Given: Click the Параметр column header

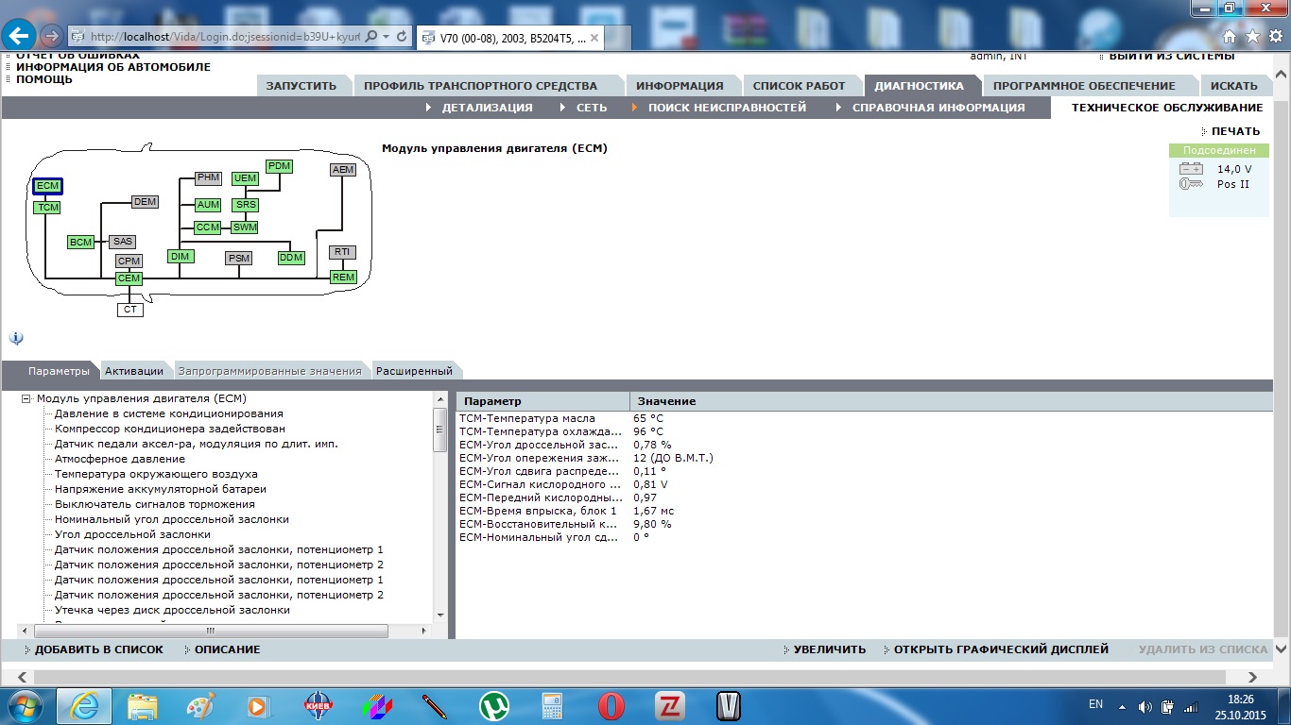Looking at the screenshot, I should pos(493,401).
